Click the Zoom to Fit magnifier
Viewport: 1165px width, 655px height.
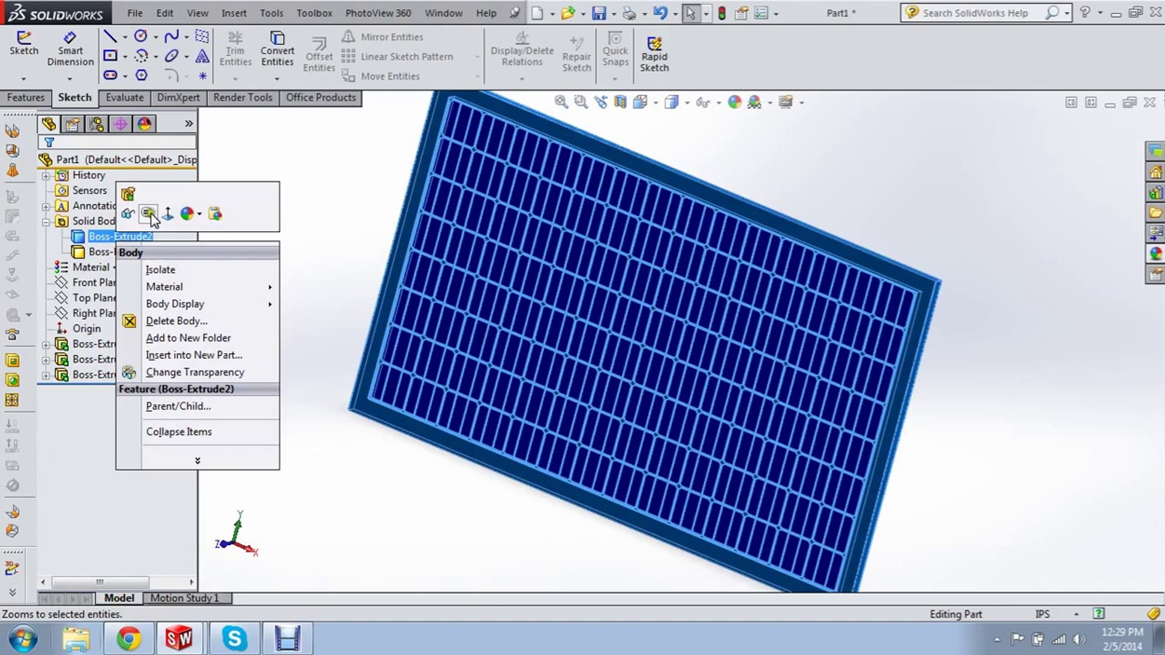point(561,102)
